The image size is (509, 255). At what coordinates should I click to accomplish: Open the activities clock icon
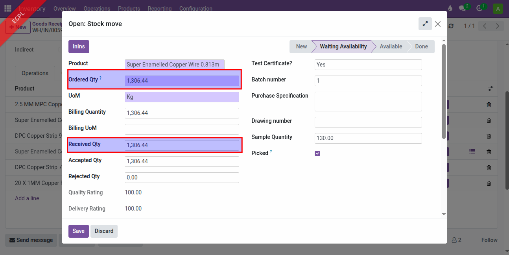(480, 8)
